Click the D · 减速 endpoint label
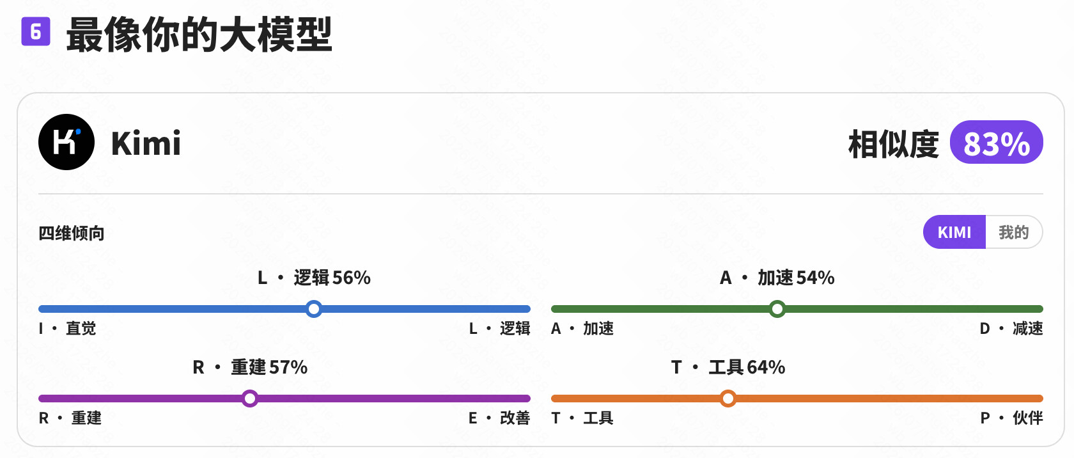Viewport: 1074px width, 458px height. (x=1011, y=328)
